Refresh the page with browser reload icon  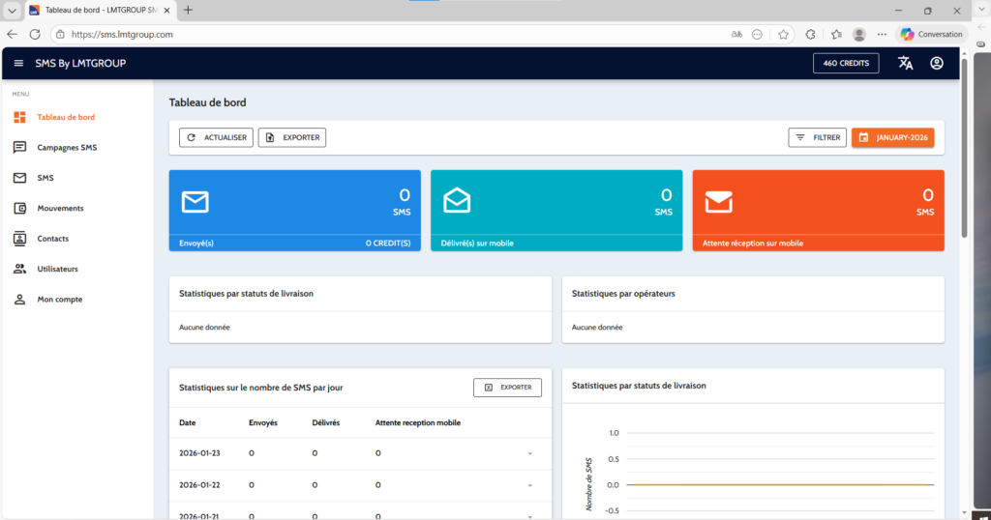(35, 34)
